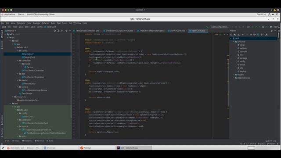Collapse the dao package node

click(18, 74)
